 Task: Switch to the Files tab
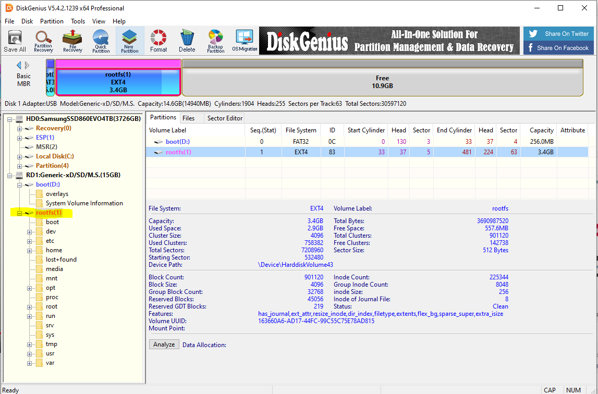click(188, 118)
